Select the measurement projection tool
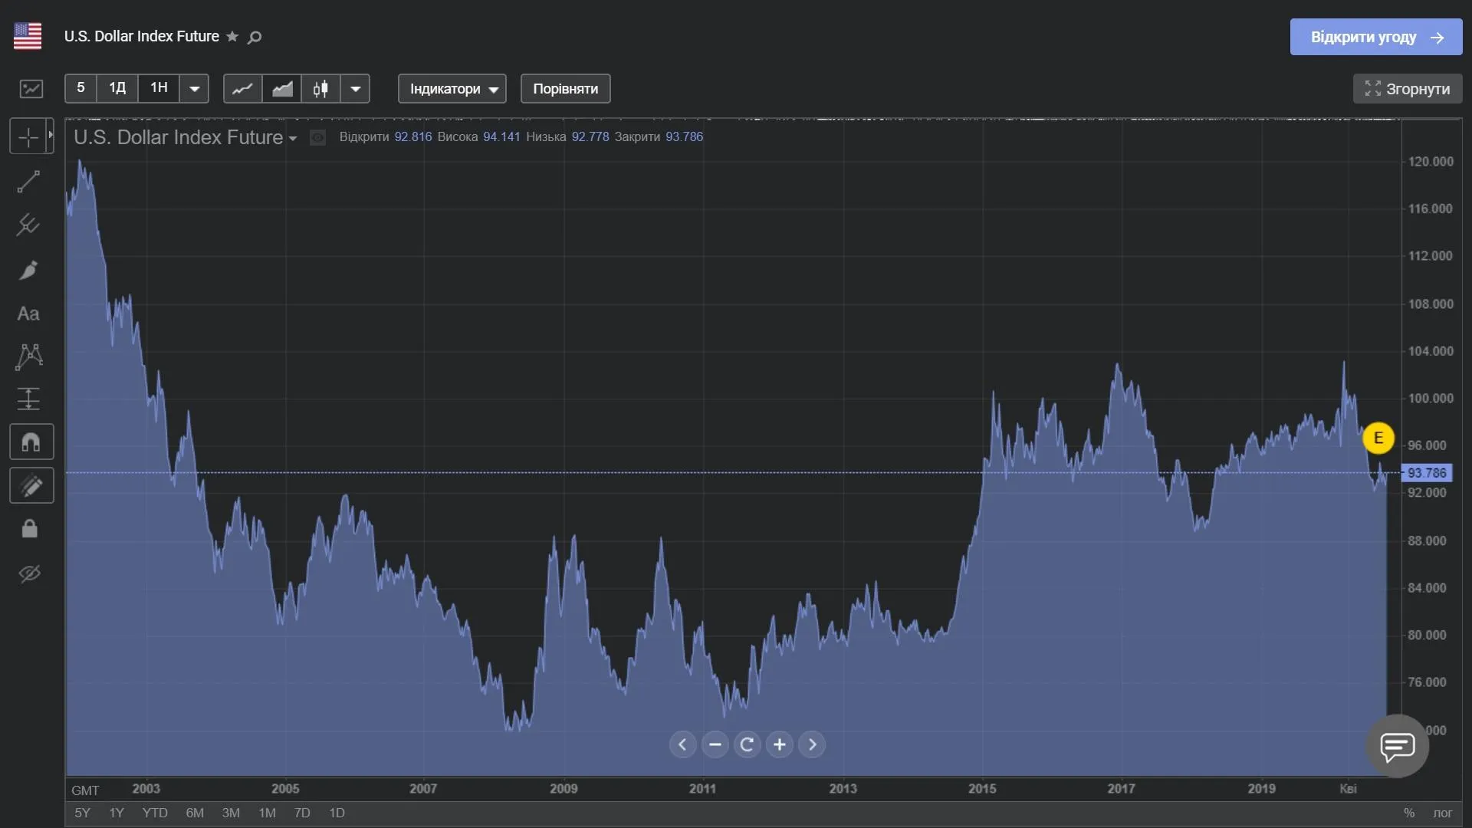 pos(28,399)
